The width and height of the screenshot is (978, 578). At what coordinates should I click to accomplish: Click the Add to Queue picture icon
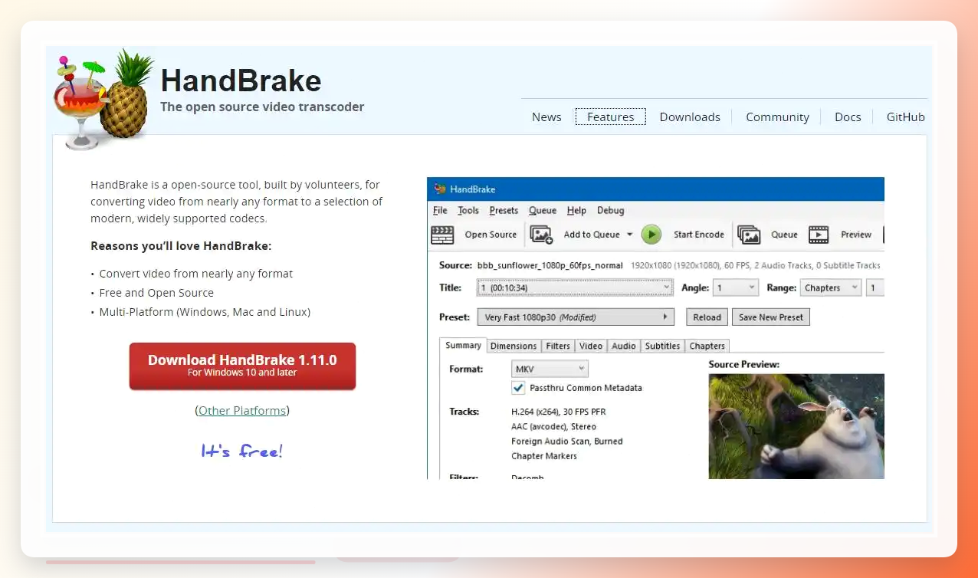[542, 235]
